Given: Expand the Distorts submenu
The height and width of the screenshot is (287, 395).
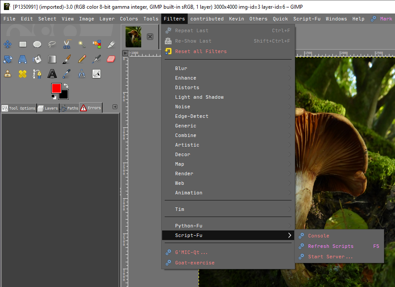Looking at the screenshot, I should [x=228, y=87].
